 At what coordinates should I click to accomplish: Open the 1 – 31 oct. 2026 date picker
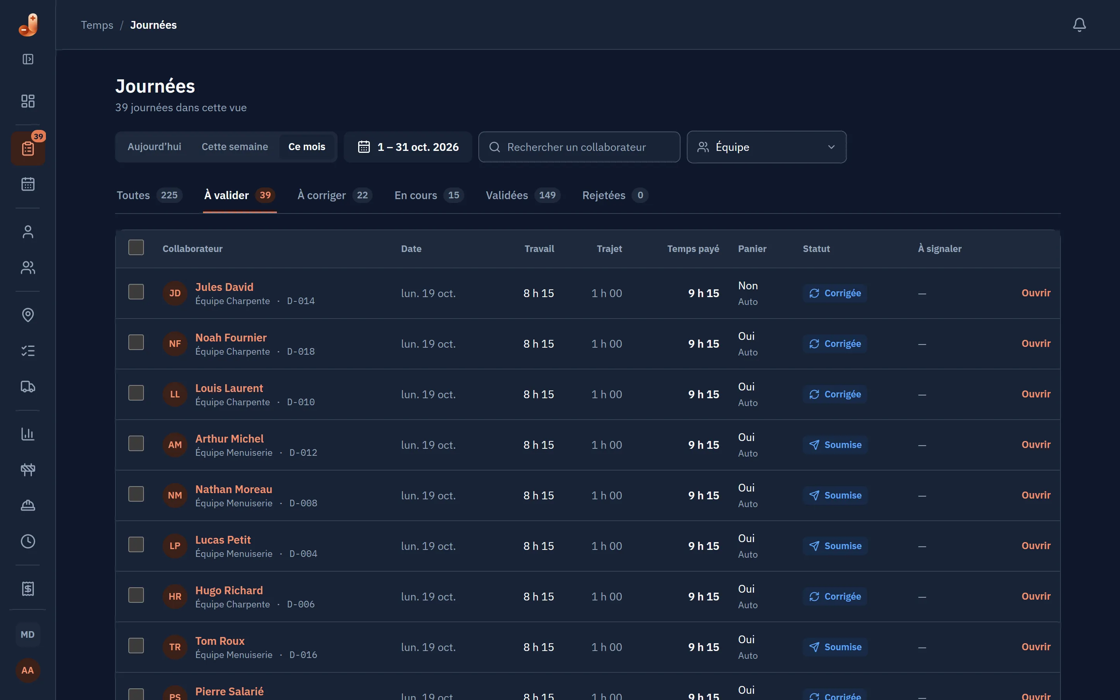(408, 147)
